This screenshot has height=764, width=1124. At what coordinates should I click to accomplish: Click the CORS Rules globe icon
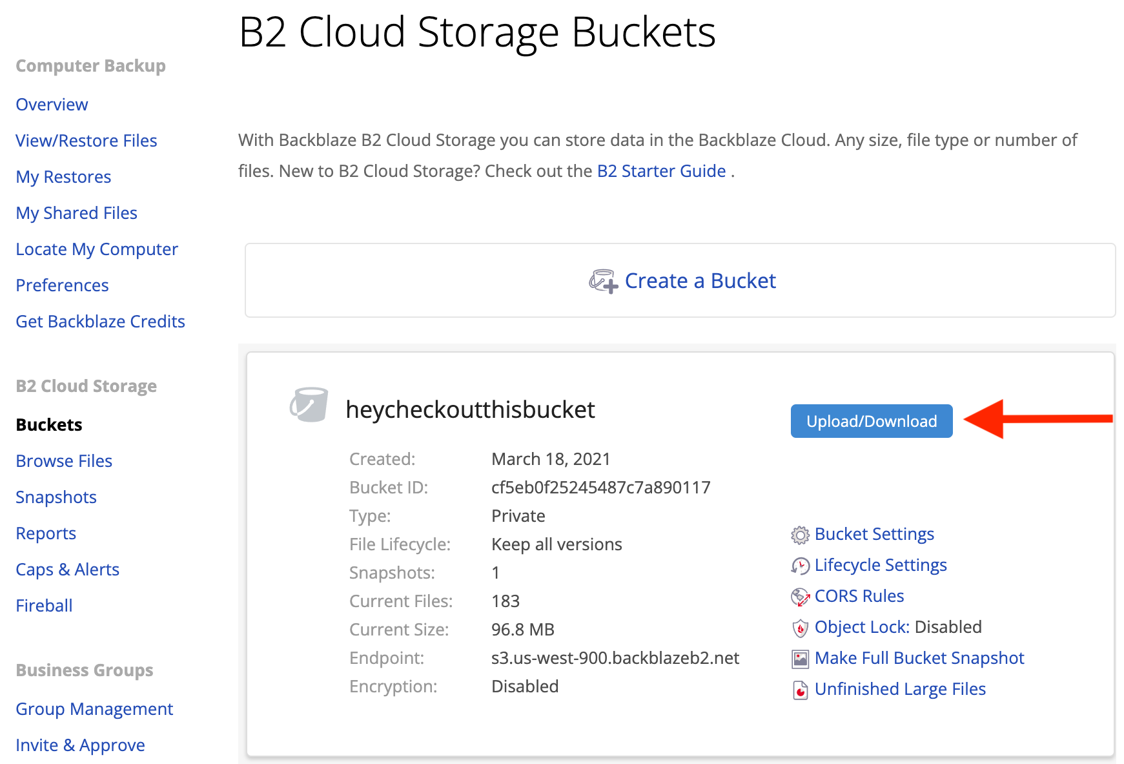click(x=800, y=597)
